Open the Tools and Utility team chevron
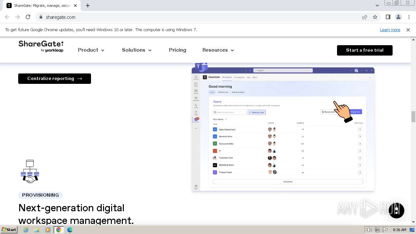 360,144
